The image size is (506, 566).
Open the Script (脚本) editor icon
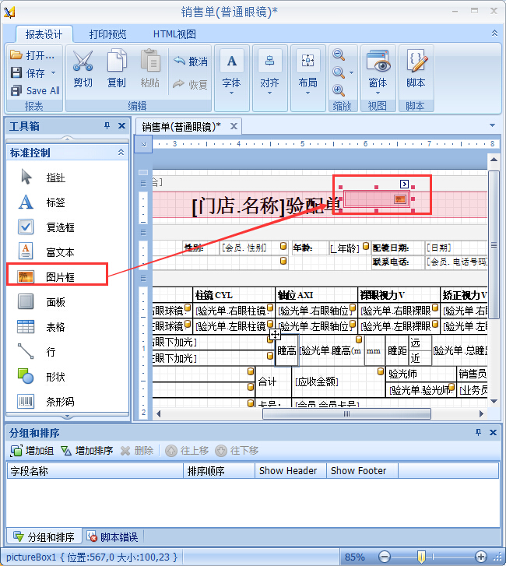[x=416, y=62]
